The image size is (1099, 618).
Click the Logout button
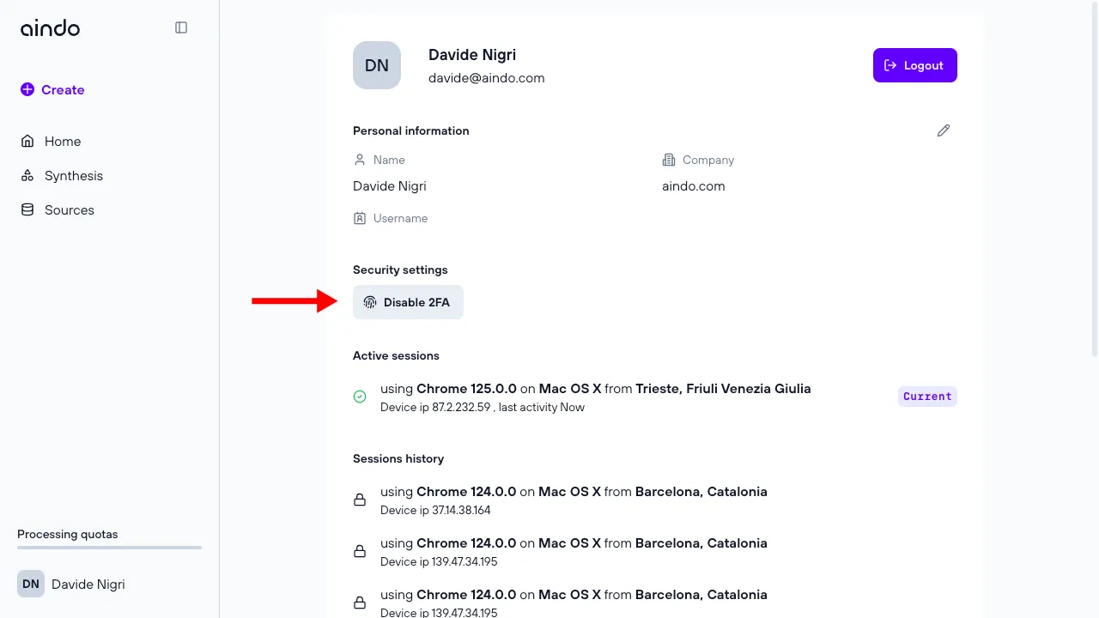914,65
